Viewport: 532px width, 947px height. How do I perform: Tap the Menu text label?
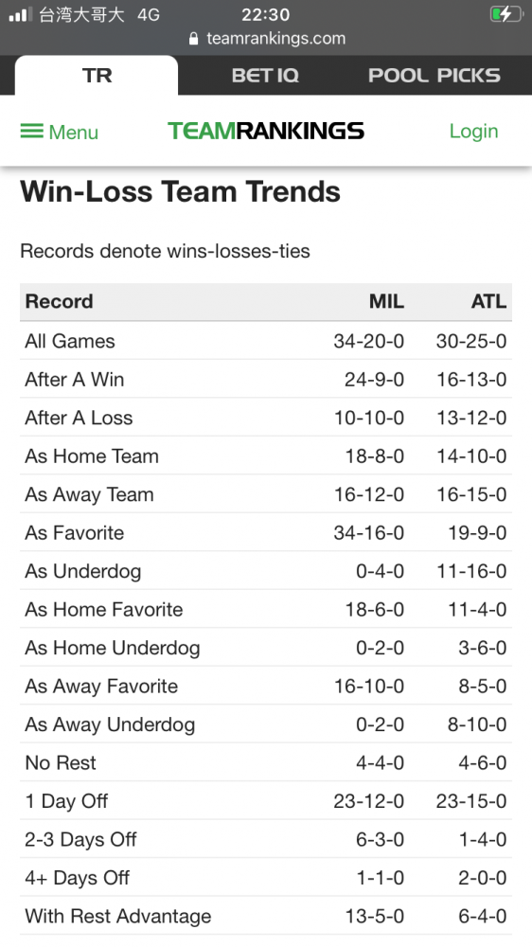[x=74, y=133]
